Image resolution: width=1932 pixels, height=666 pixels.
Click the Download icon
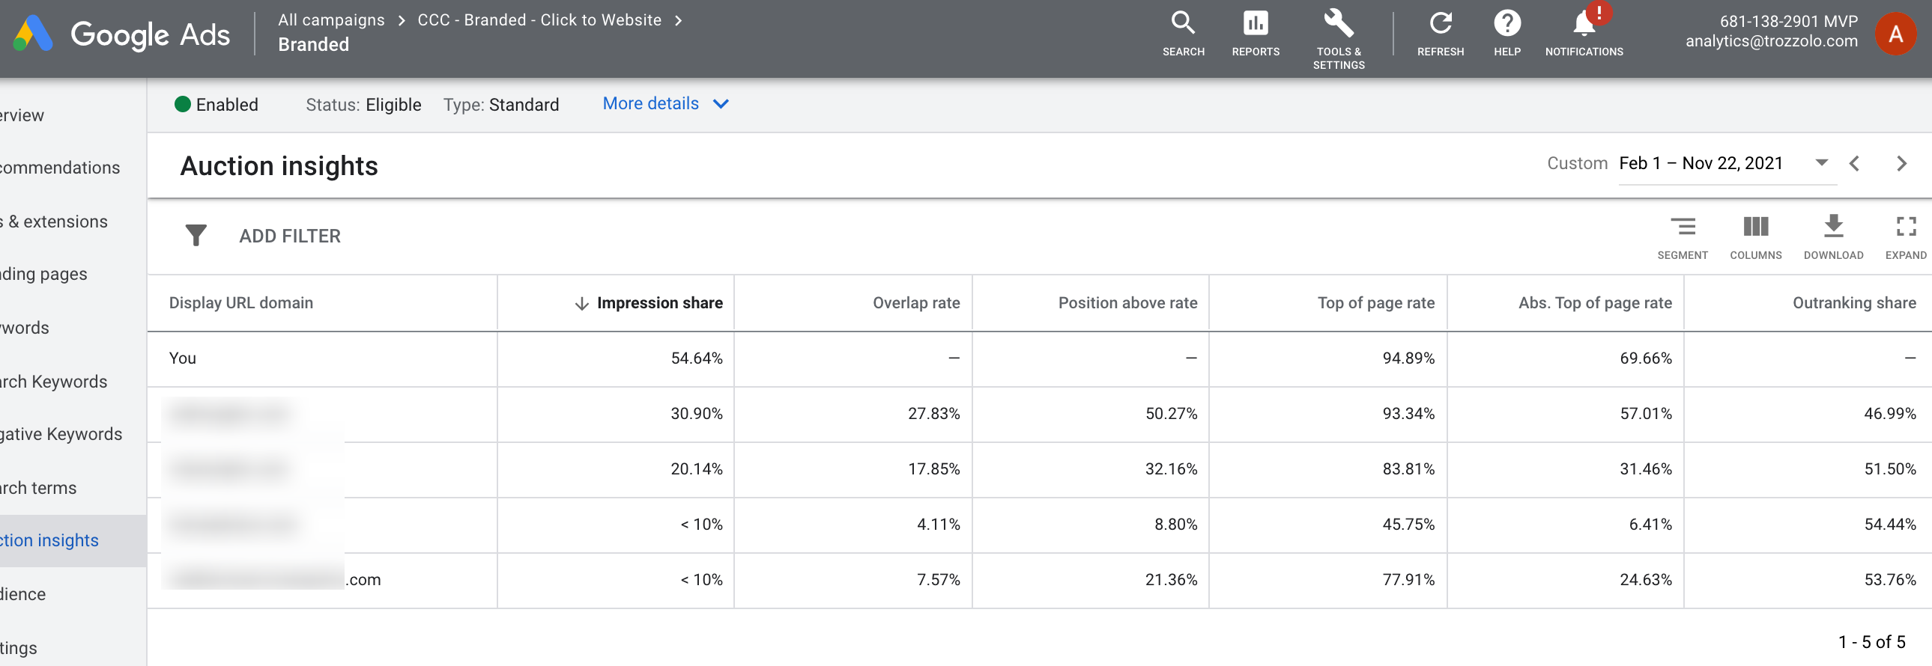(1833, 226)
